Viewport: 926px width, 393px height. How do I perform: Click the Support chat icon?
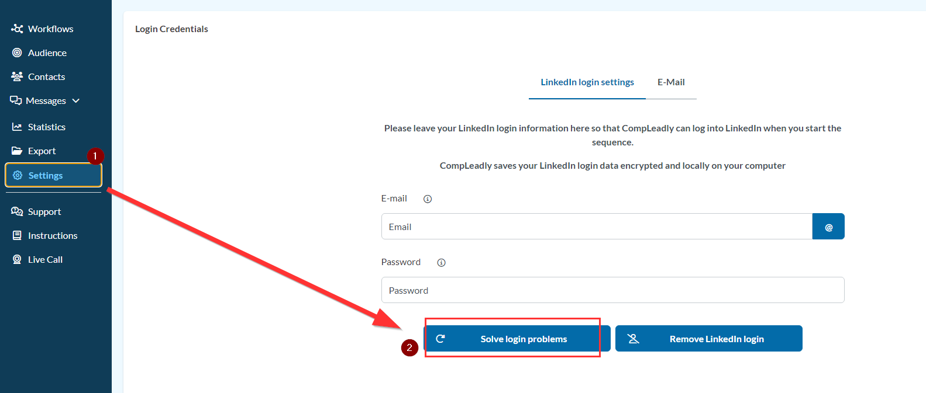coord(17,211)
